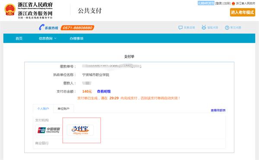Click the speech-bubble consultation icon
Screen dimensions: 259x160
click(180, 28)
